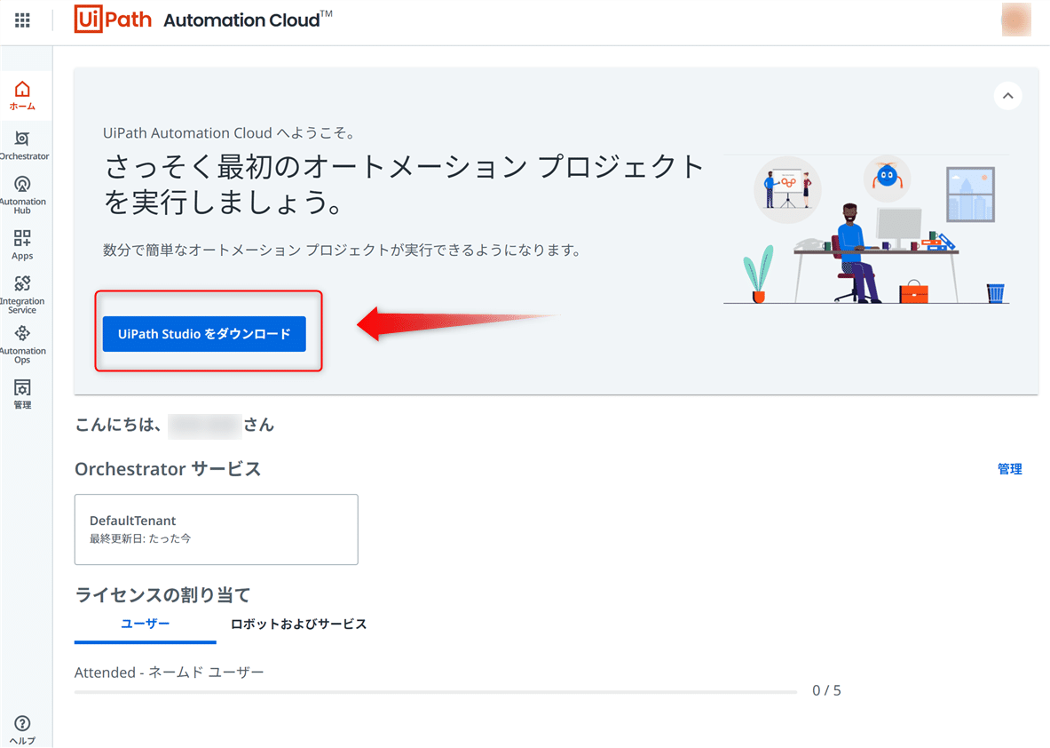Viewport: 1050px width, 748px height.
Task: Open Apps from the sidebar
Action: pos(22,244)
